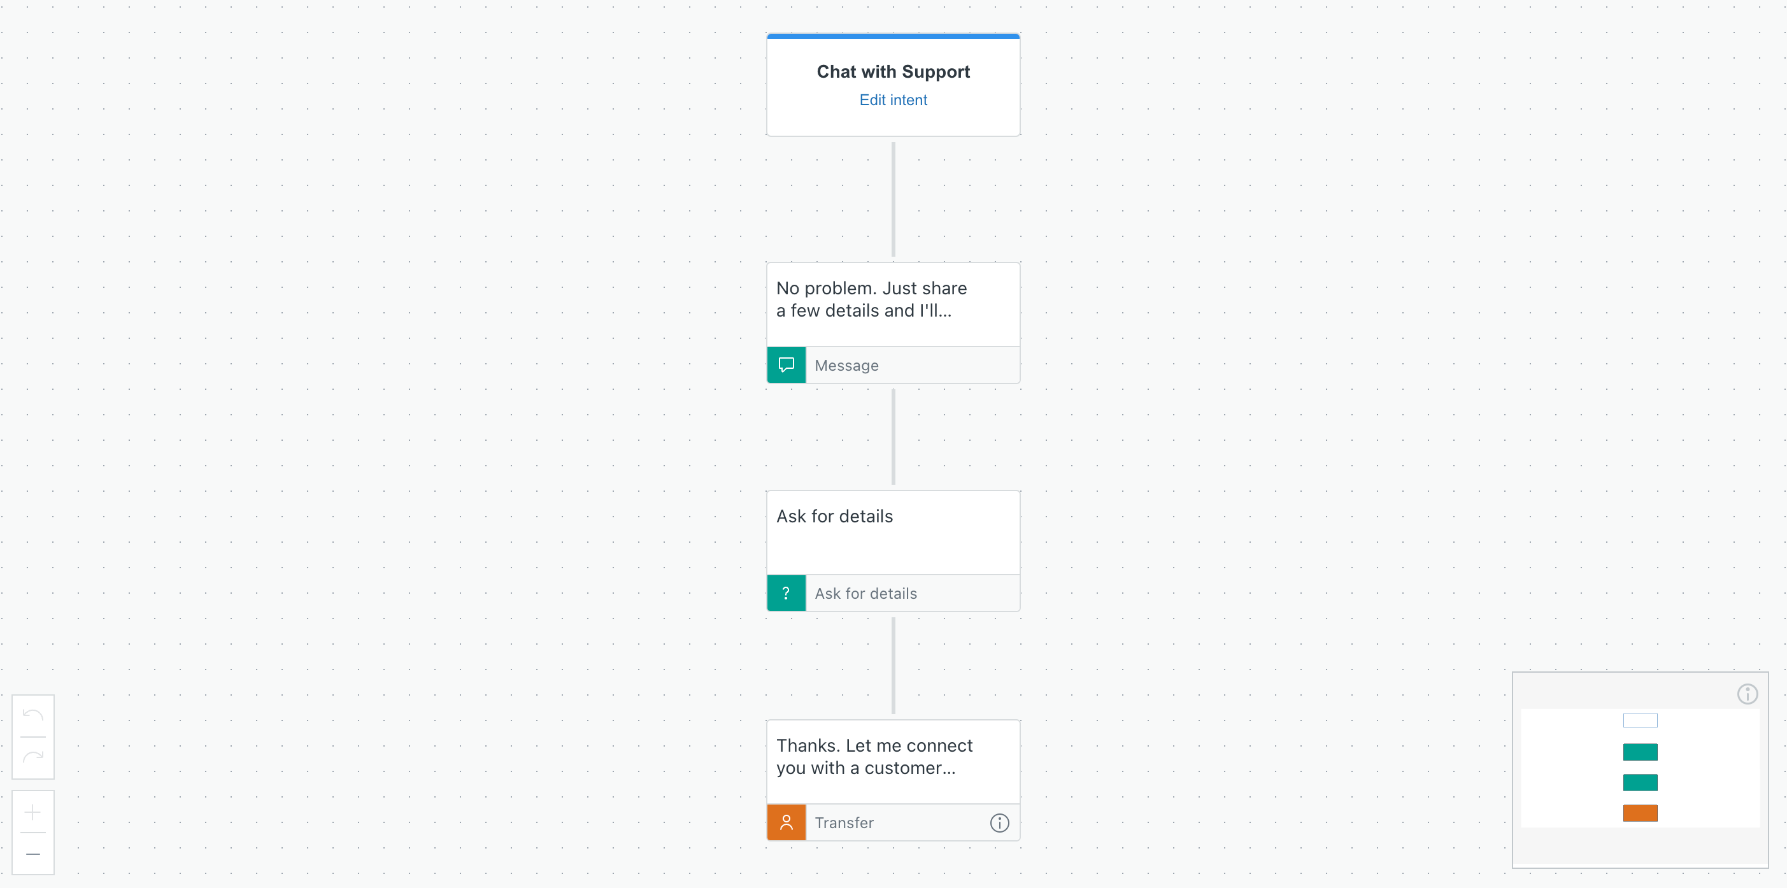Click the white intent block in minimap

[1640, 720]
